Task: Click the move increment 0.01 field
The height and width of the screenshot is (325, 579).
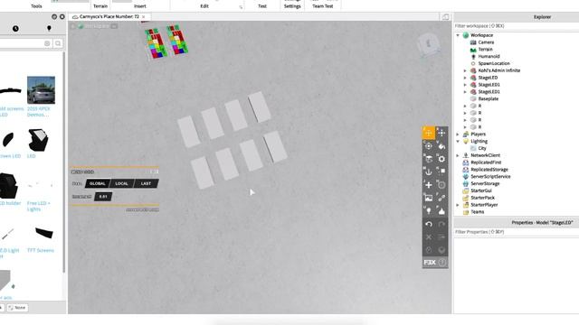Action: click(103, 197)
